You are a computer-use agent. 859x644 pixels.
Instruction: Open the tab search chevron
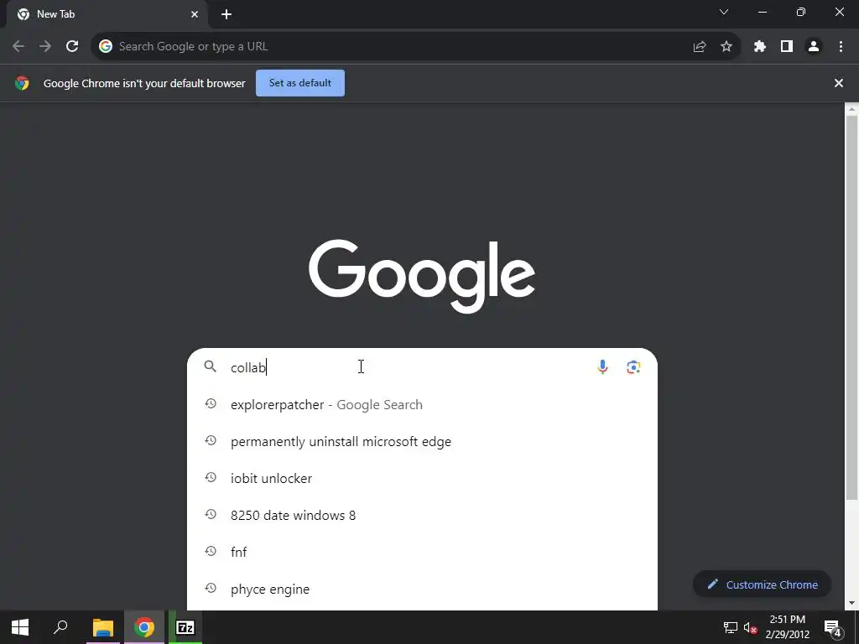[x=724, y=12]
